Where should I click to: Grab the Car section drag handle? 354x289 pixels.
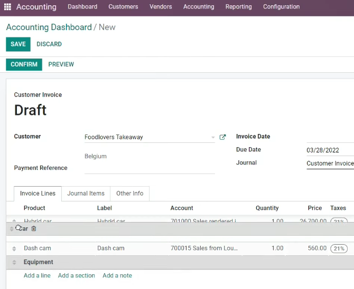click(12, 229)
